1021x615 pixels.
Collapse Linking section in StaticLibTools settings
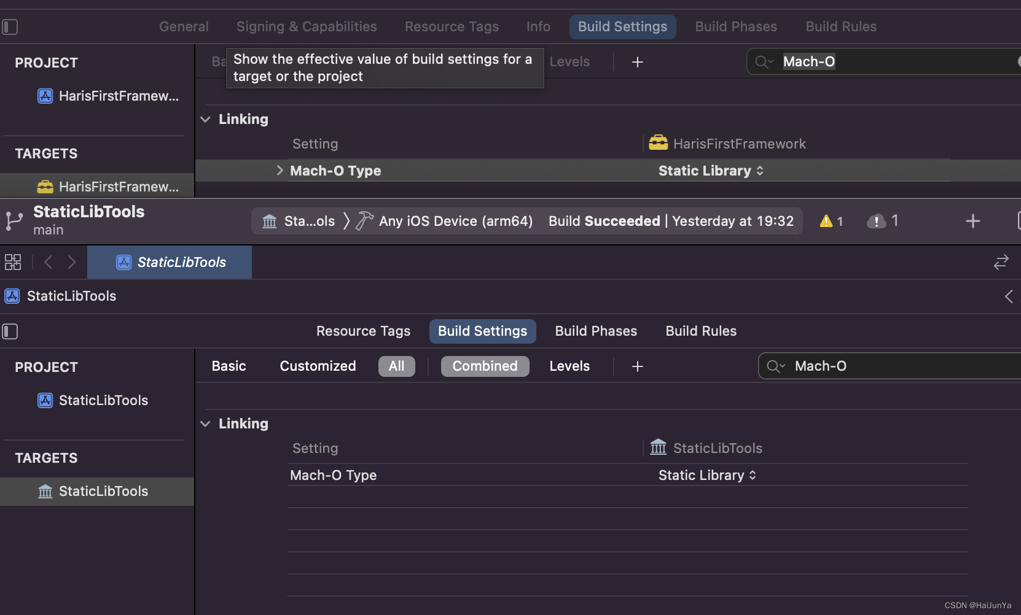(x=206, y=424)
